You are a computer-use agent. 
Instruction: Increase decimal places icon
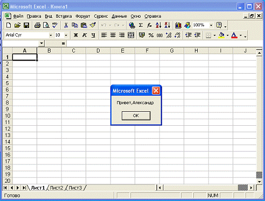tap(169, 35)
